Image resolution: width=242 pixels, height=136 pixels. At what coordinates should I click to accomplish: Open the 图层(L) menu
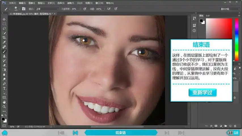coord(41,3)
